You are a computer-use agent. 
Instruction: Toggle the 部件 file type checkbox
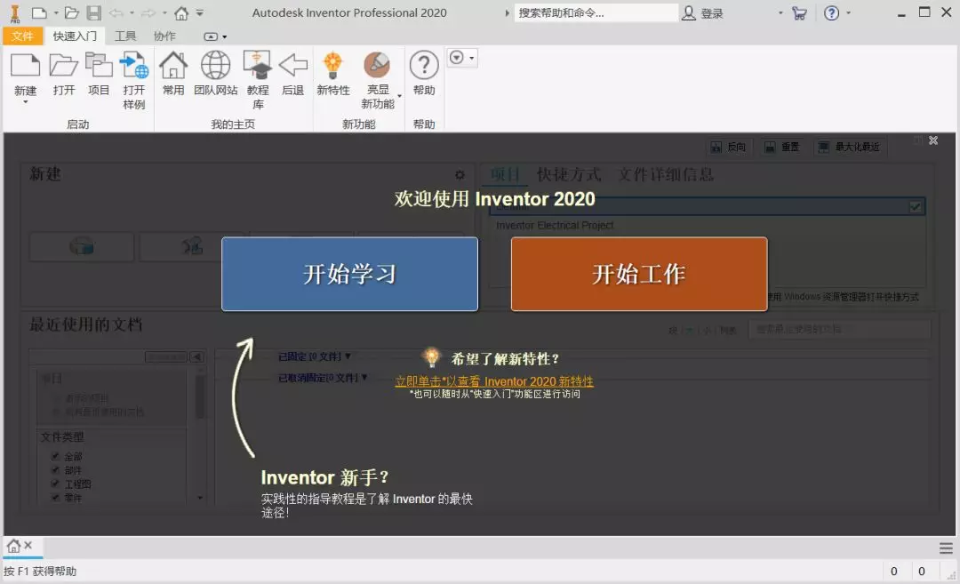55,469
